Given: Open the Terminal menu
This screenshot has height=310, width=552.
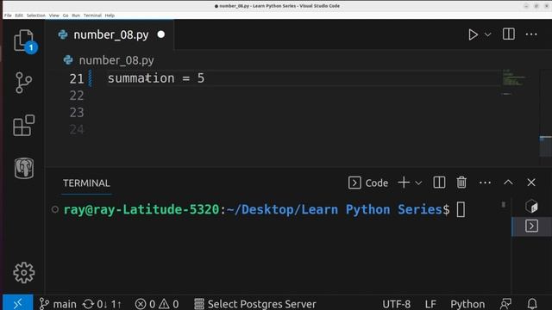Looking at the screenshot, I should pos(92,15).
